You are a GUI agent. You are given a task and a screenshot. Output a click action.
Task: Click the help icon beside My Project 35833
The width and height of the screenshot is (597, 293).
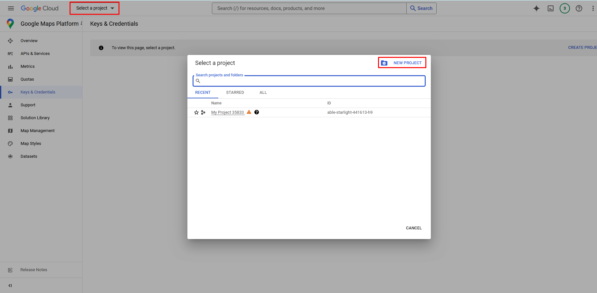click(257, 112)
